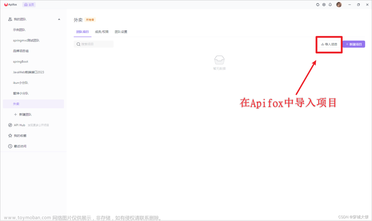The width and height of the screenshot is (372, 221).
Task: Open 最近访问 recent visits
Action: 17,146
